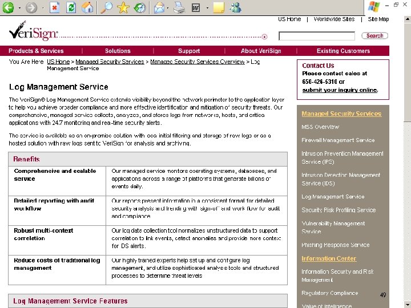Click the scrollbar up arrow
The image size is (411, 308).
click(x=408, y=19)
